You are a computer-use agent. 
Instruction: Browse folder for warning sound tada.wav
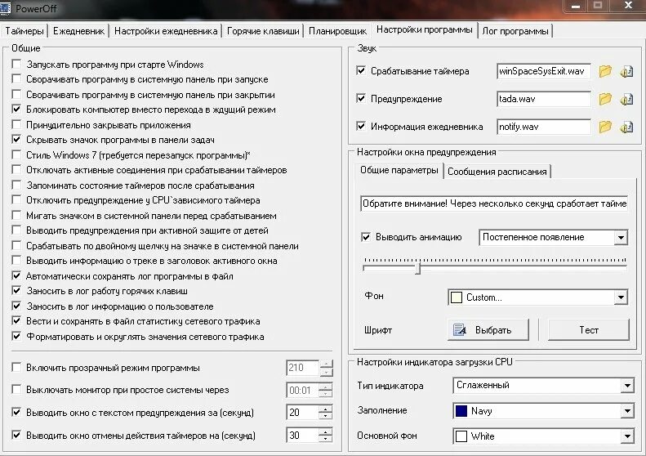(605, 99)
